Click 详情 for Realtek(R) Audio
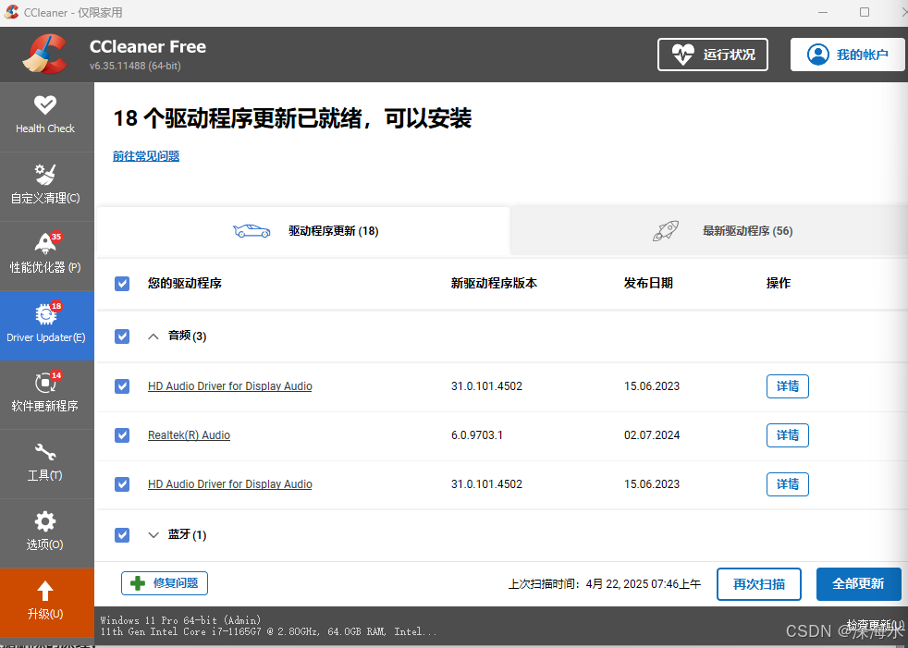Viewport: 908px width, 648px height. [788, 434]
